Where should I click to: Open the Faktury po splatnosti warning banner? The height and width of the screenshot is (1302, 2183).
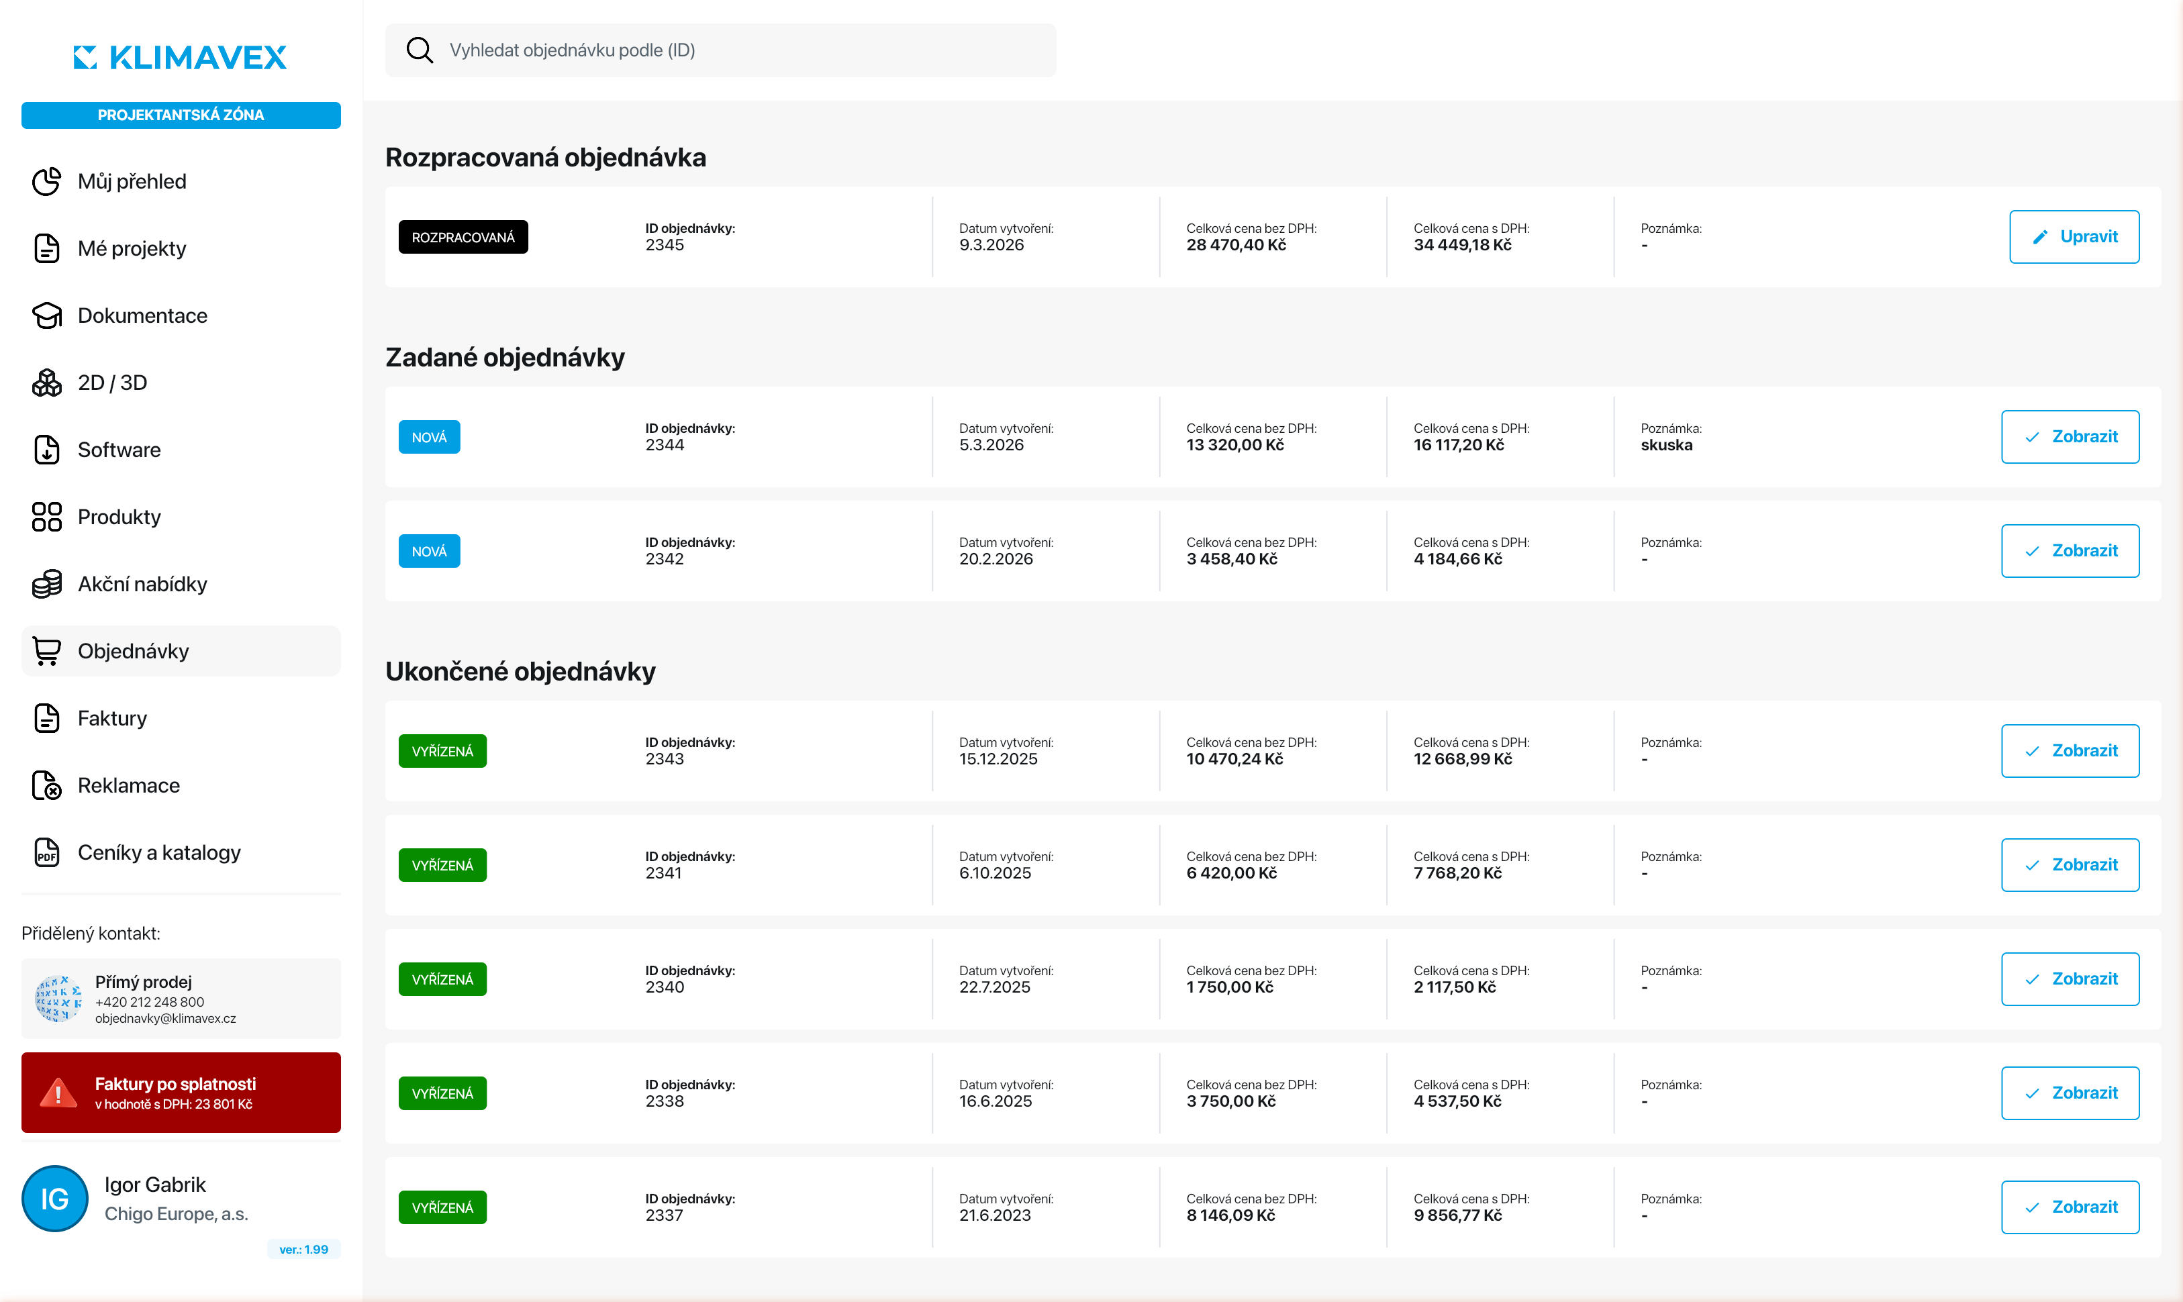[x=181, y=1093]
